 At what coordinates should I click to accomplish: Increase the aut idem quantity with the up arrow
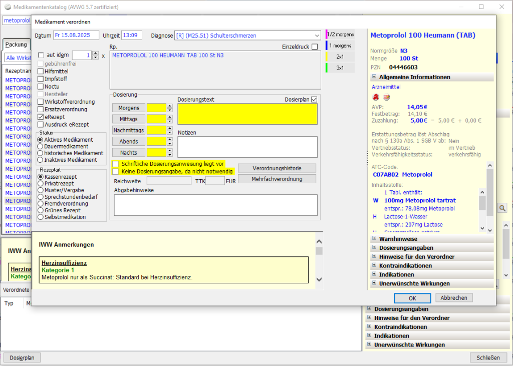click(96, 53)
